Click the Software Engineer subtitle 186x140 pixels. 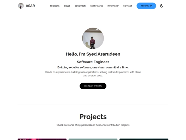(93, 62)
